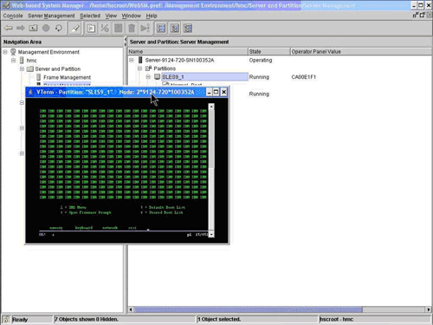Collapse the Server-9124-720-SN100352A row
This screenshot has height=325, width=433.
point(132,60)
